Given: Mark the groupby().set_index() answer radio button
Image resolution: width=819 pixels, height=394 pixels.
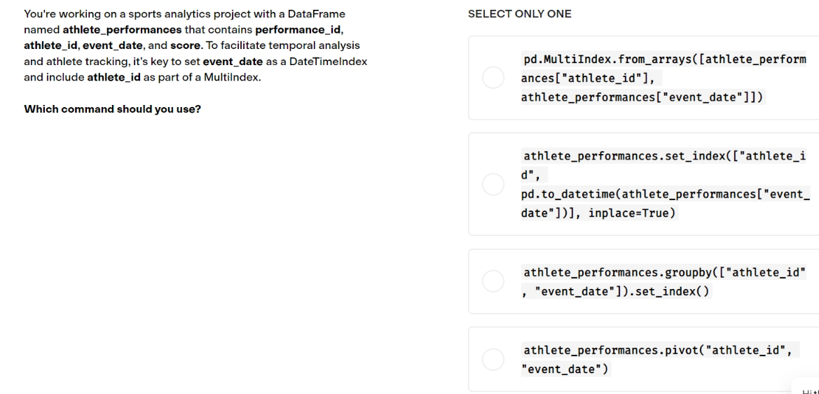Looking at the screenshot, I should tap(493, 281).
